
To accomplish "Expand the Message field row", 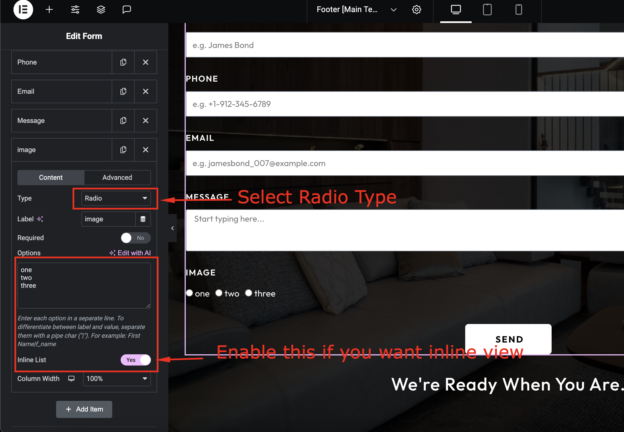I will pyautogui.click(x=62, y=121).
